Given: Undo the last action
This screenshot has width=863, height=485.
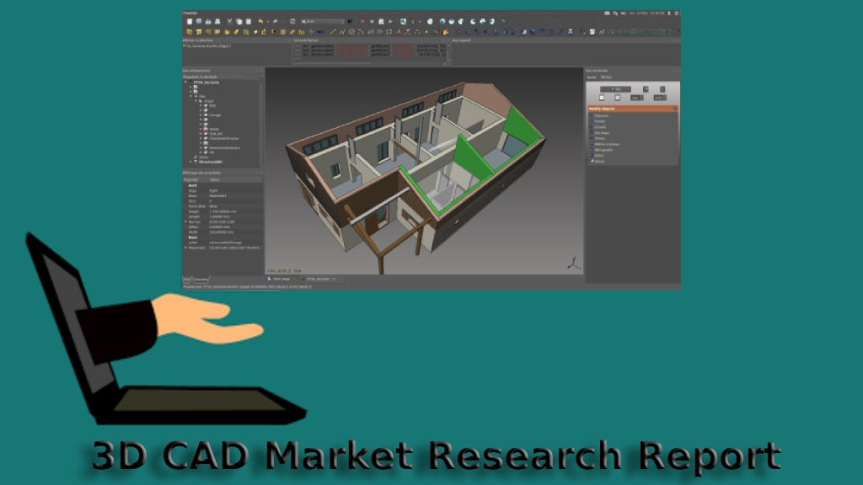Looking at the screenshot, I should pyautogui.click(x=261, y=21).
